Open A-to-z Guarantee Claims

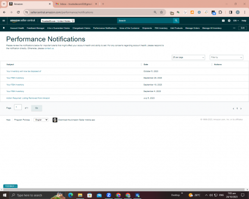[58, 28]
